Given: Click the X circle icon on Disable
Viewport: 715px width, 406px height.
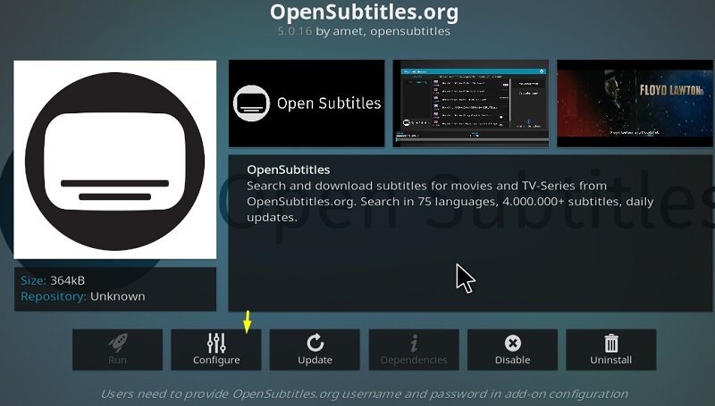Looking at the screenshot, I should [x=512, y=344].
